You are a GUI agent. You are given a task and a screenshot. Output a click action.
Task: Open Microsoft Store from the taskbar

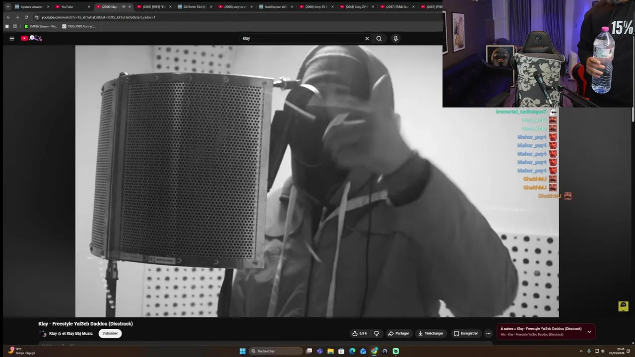click(x=341, y=351)
